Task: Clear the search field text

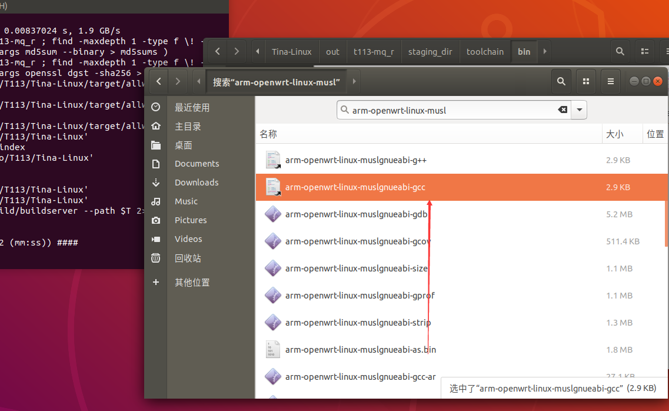Action: pyautogui.click(x=563, y=110)
